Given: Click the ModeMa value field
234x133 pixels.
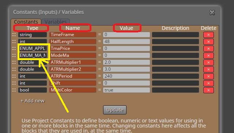Looking at the screenshot, I should click(127, 55).
